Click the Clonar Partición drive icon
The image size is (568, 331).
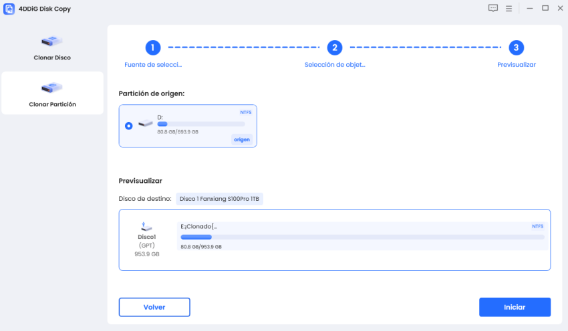point(51,87)
